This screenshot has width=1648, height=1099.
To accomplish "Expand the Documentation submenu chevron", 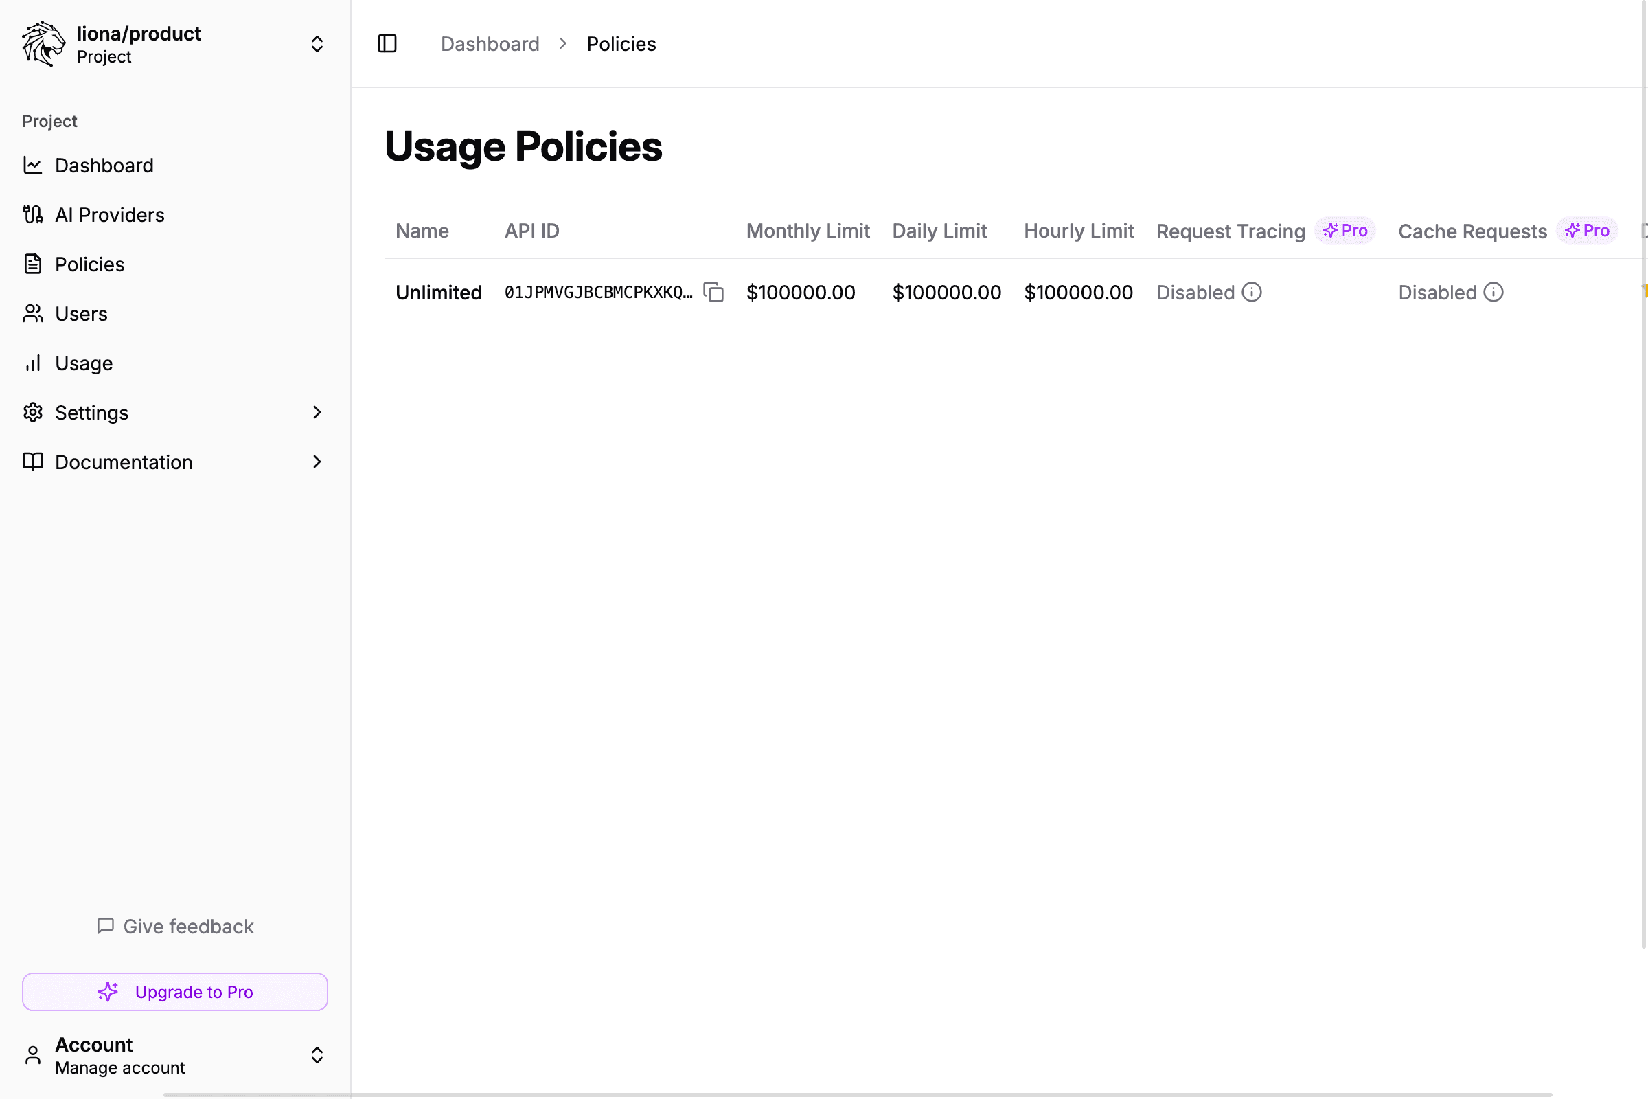I will tap(317, 462).
